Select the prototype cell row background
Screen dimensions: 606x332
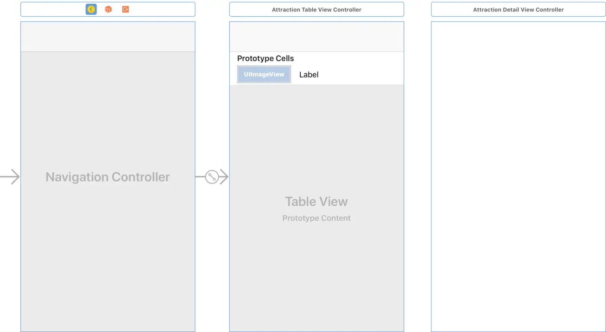(362, 75)
